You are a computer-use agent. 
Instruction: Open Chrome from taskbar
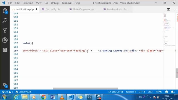click(x=44, y=97)
